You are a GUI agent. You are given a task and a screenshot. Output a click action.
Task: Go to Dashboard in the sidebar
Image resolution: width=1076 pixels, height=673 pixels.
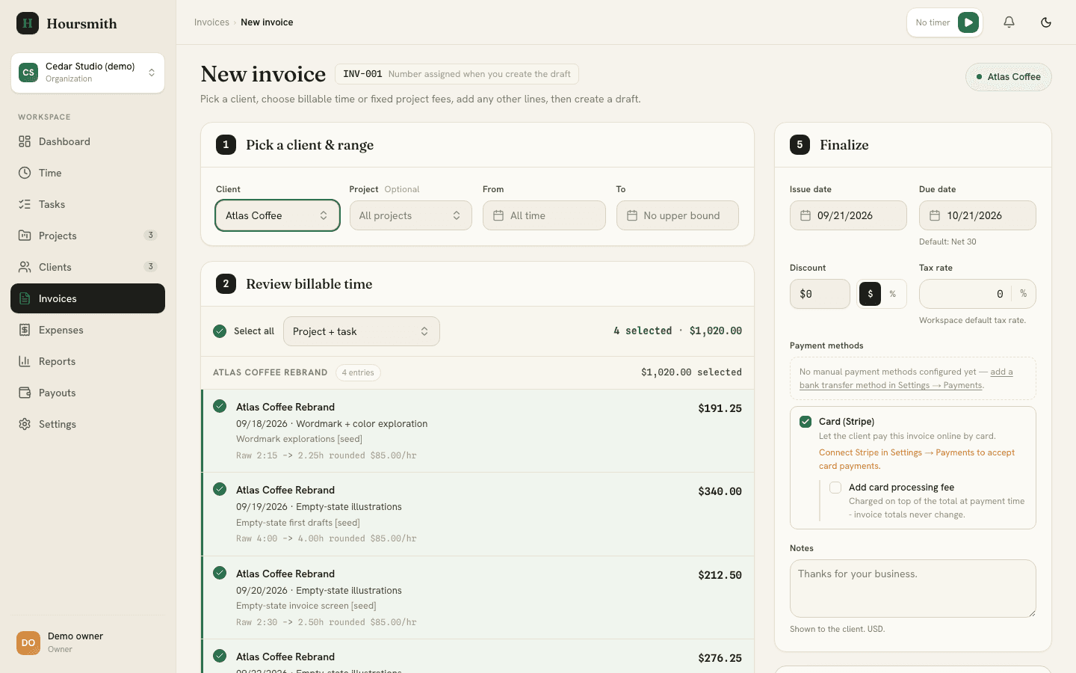88,141
